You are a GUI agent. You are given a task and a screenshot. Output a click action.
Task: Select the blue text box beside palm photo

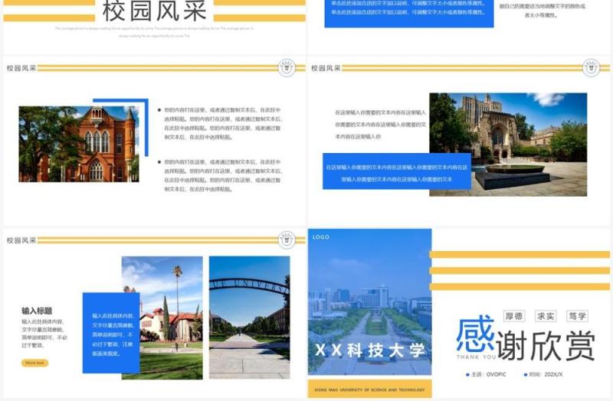click(111, 333)
